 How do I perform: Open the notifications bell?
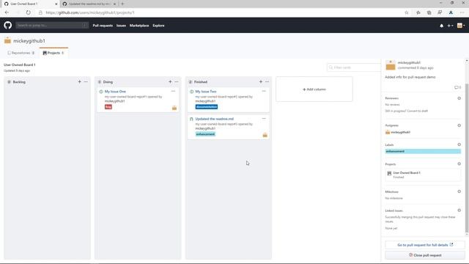click(x=441, y=26)
